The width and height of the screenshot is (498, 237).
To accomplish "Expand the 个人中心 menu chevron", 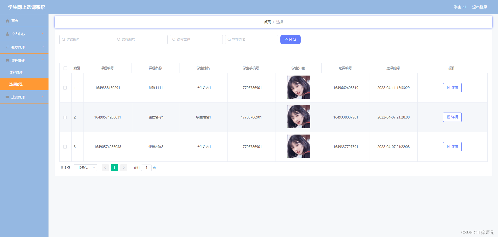I will 43,34.
